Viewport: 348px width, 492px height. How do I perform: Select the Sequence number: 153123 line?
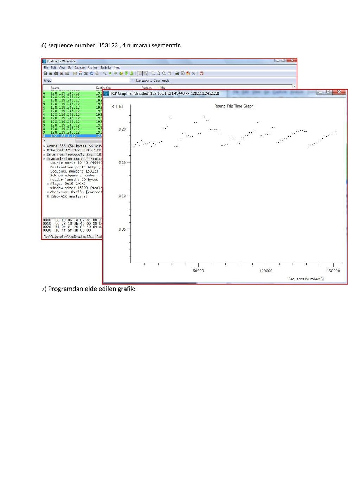[x=74, y=171]
